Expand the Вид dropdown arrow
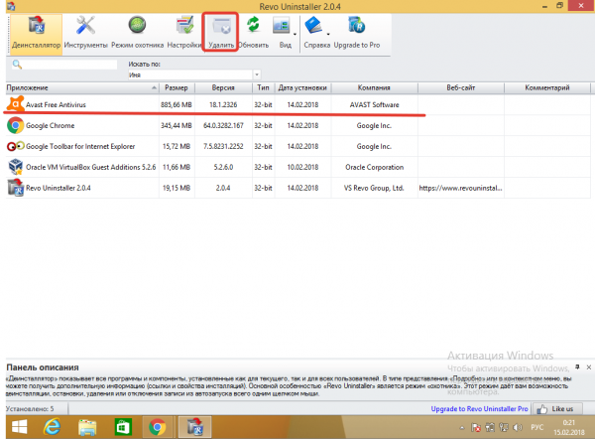The width and height of the screenshot is (595, 439). [x=295, y=35]
